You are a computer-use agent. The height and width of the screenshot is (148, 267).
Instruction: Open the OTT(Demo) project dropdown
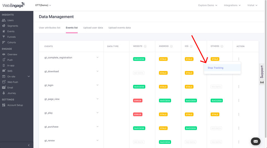(x=43, y=5)
